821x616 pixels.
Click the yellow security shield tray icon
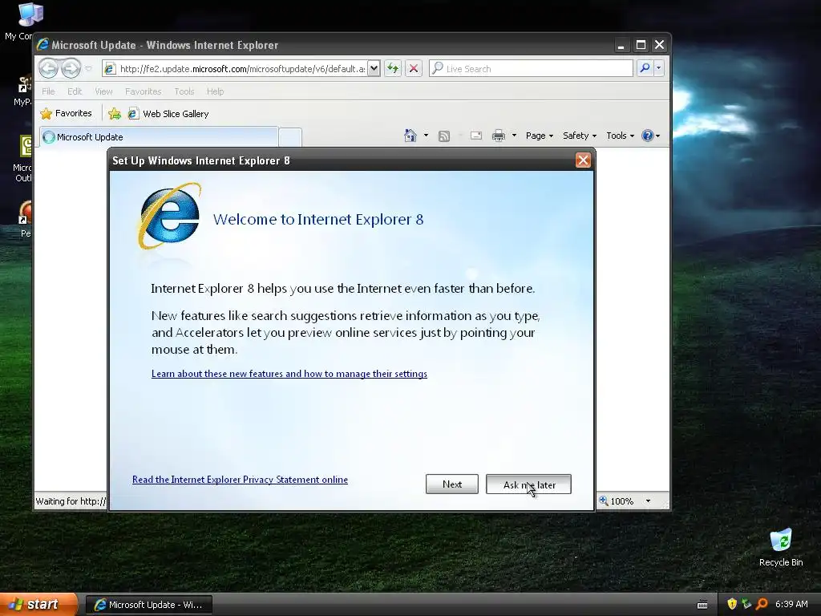point(732,604)
